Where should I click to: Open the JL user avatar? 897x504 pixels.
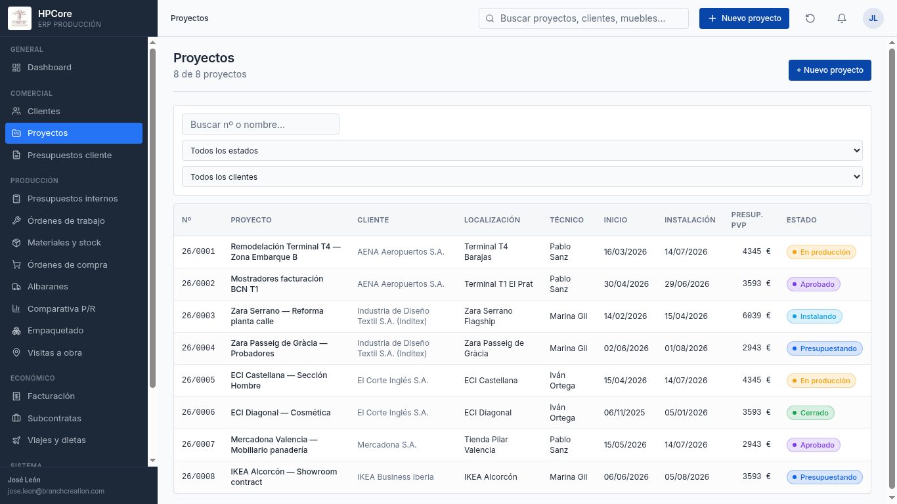pyautogui.click(x=873, y=18)
